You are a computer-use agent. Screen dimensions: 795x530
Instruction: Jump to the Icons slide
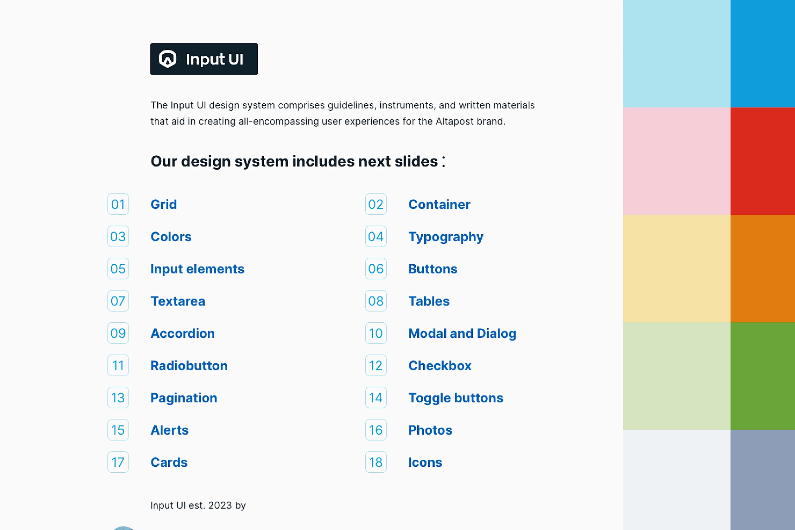[425, 462]
